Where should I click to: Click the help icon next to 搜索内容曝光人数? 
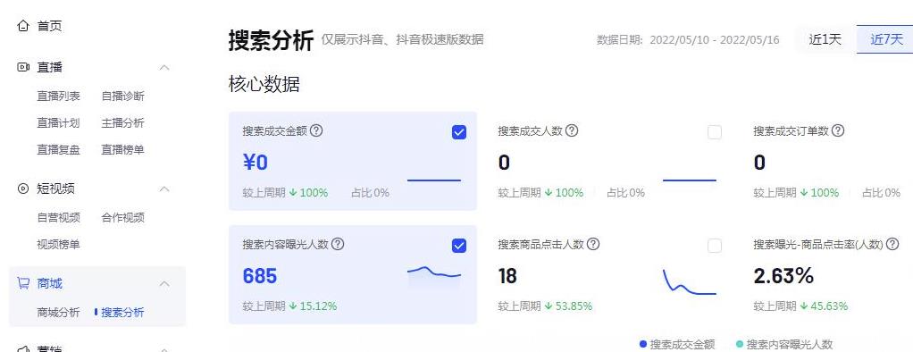(338, 244)
